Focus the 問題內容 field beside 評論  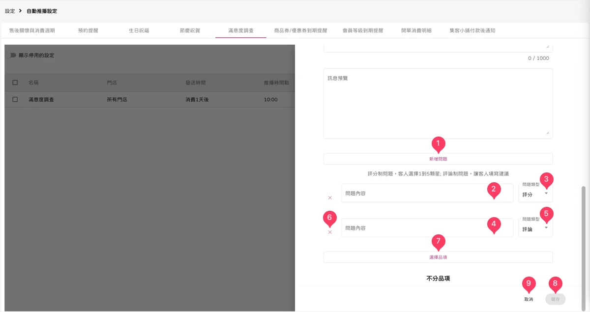427,227
